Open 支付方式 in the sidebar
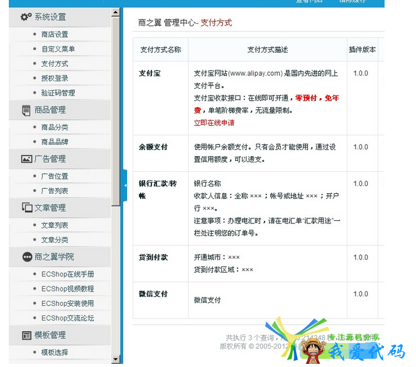 (x=55, y=64)
